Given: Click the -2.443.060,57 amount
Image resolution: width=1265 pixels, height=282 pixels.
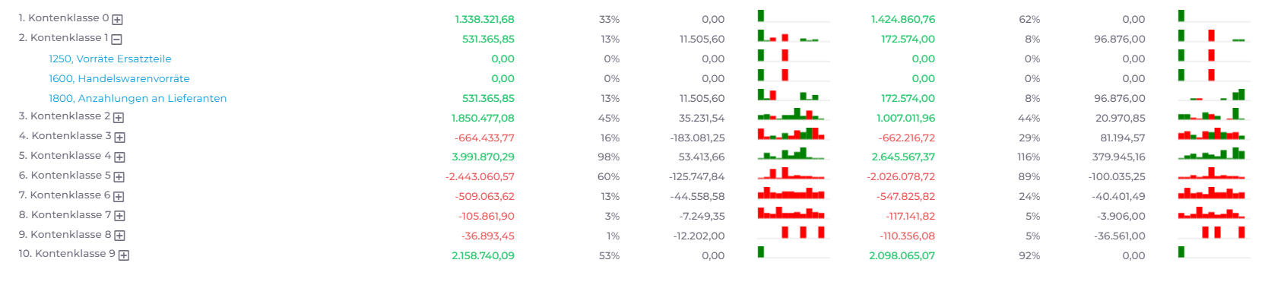Looking at the screenshot, I should tap(480, 176).
